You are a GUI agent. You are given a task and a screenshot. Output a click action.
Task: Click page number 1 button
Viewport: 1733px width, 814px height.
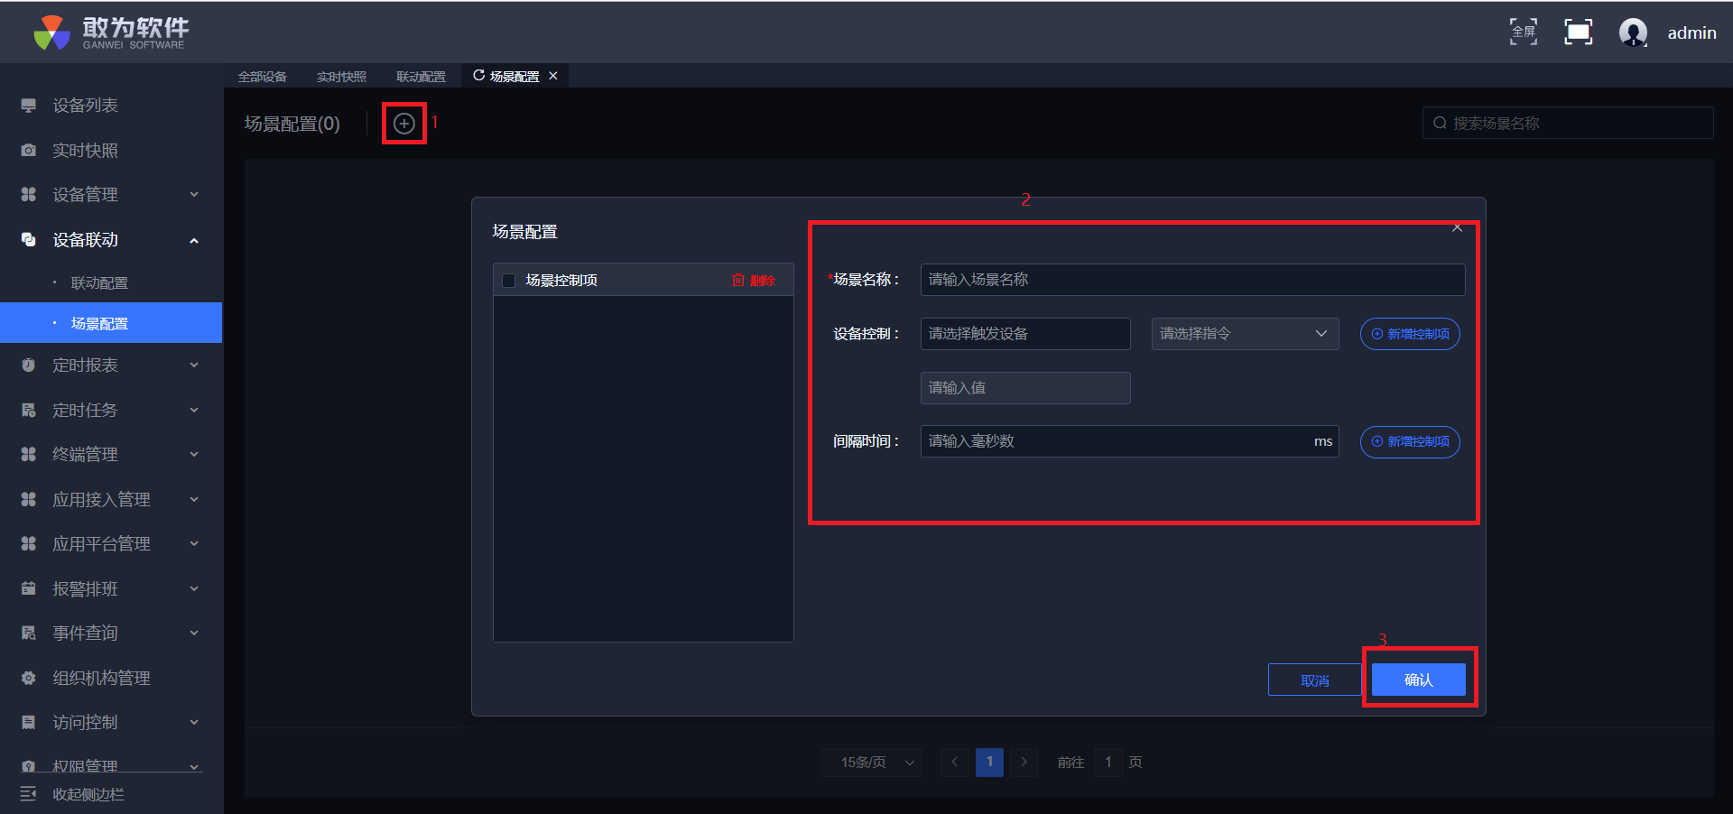coord(989,763)
